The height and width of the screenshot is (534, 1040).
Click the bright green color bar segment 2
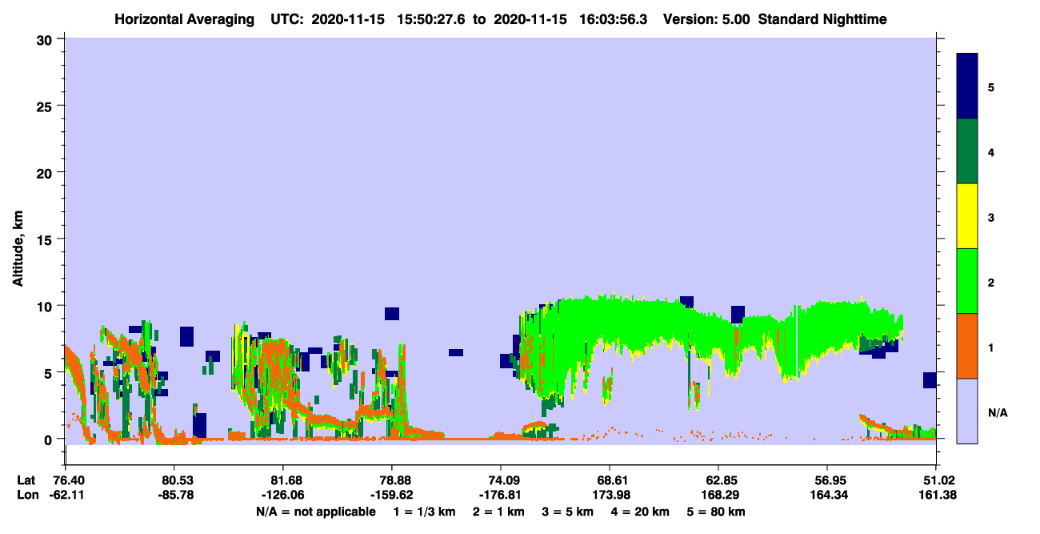tap(967, 281)
